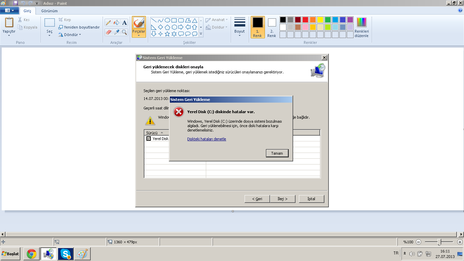Expand the full shapes gallery
464x261 pixels.
click(201, 34)
